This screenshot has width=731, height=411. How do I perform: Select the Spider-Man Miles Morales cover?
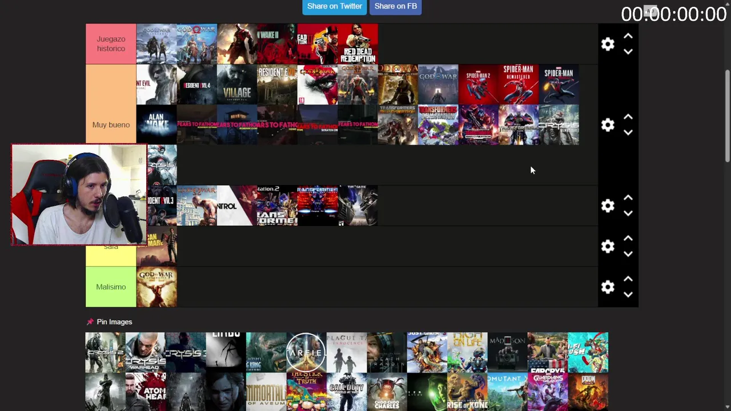point(559,84)
